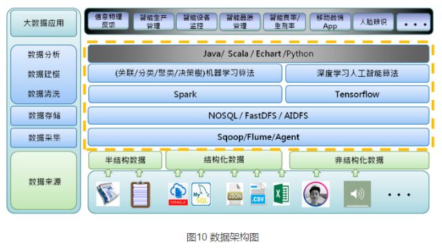This screenshot has width=442, height=249.
Task: Click the 移动战情 App box
Action: click(330, 21)
